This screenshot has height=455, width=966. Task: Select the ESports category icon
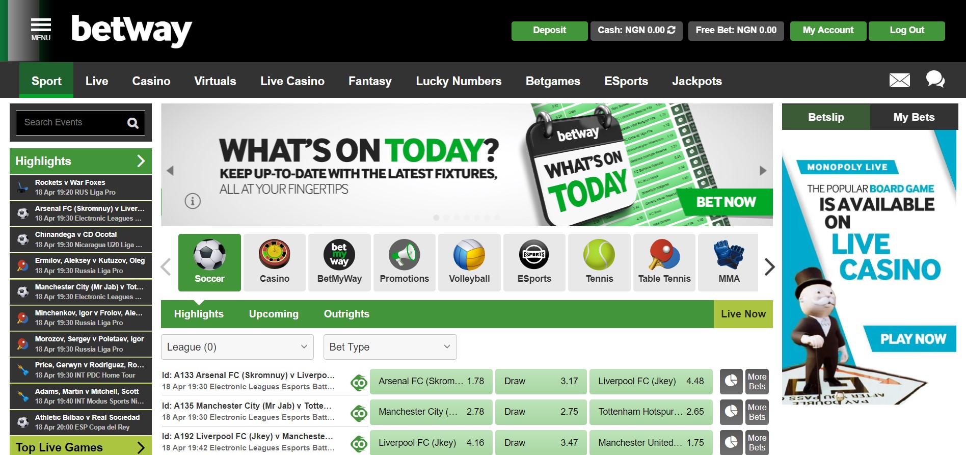[534, 262]
